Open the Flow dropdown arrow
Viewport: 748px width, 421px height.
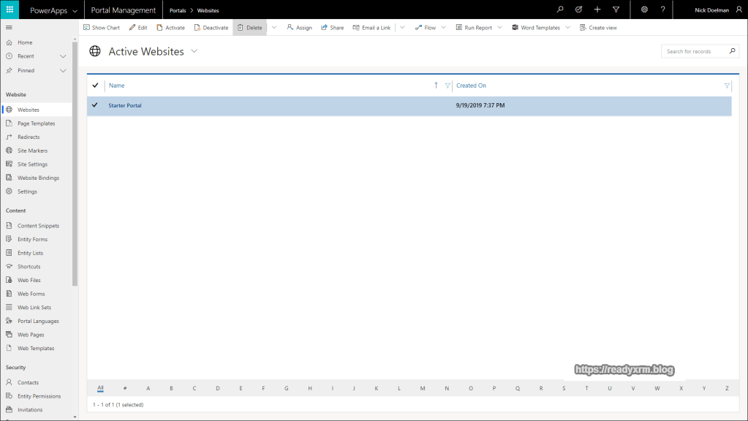point(442,28)
